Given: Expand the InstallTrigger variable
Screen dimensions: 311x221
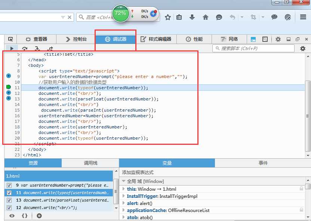Looking at the screenshot, I should click(x=124, y=196).
